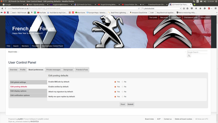Open the FAQ link in the banner

9,46
